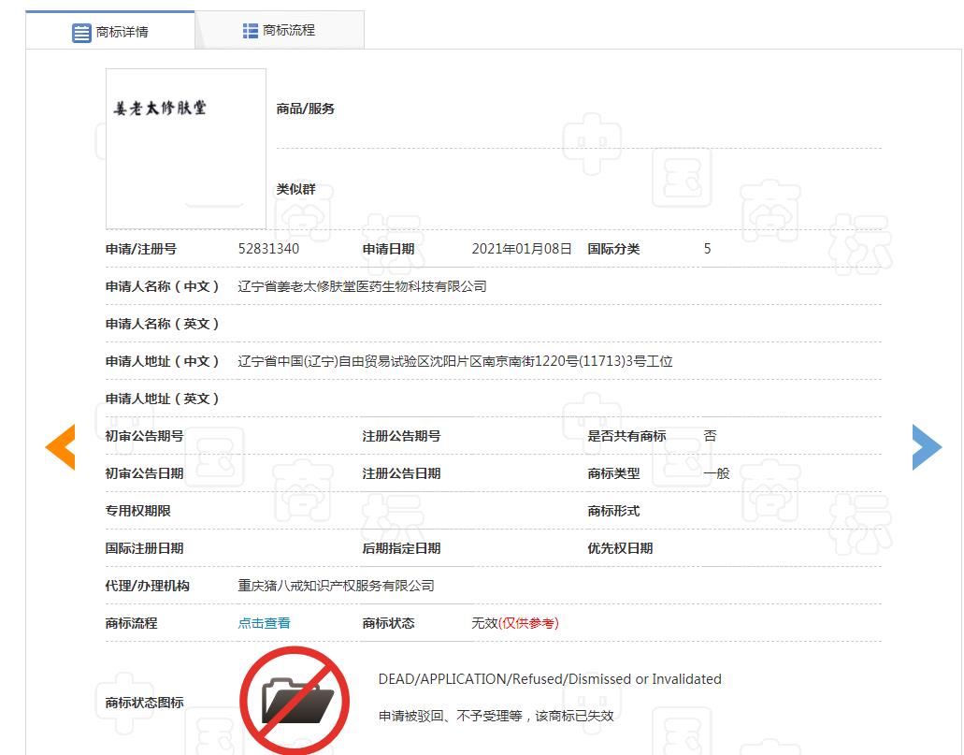Click the 类似群 label
This screenshot has width=964, height=755.
[x=295, y=189]
